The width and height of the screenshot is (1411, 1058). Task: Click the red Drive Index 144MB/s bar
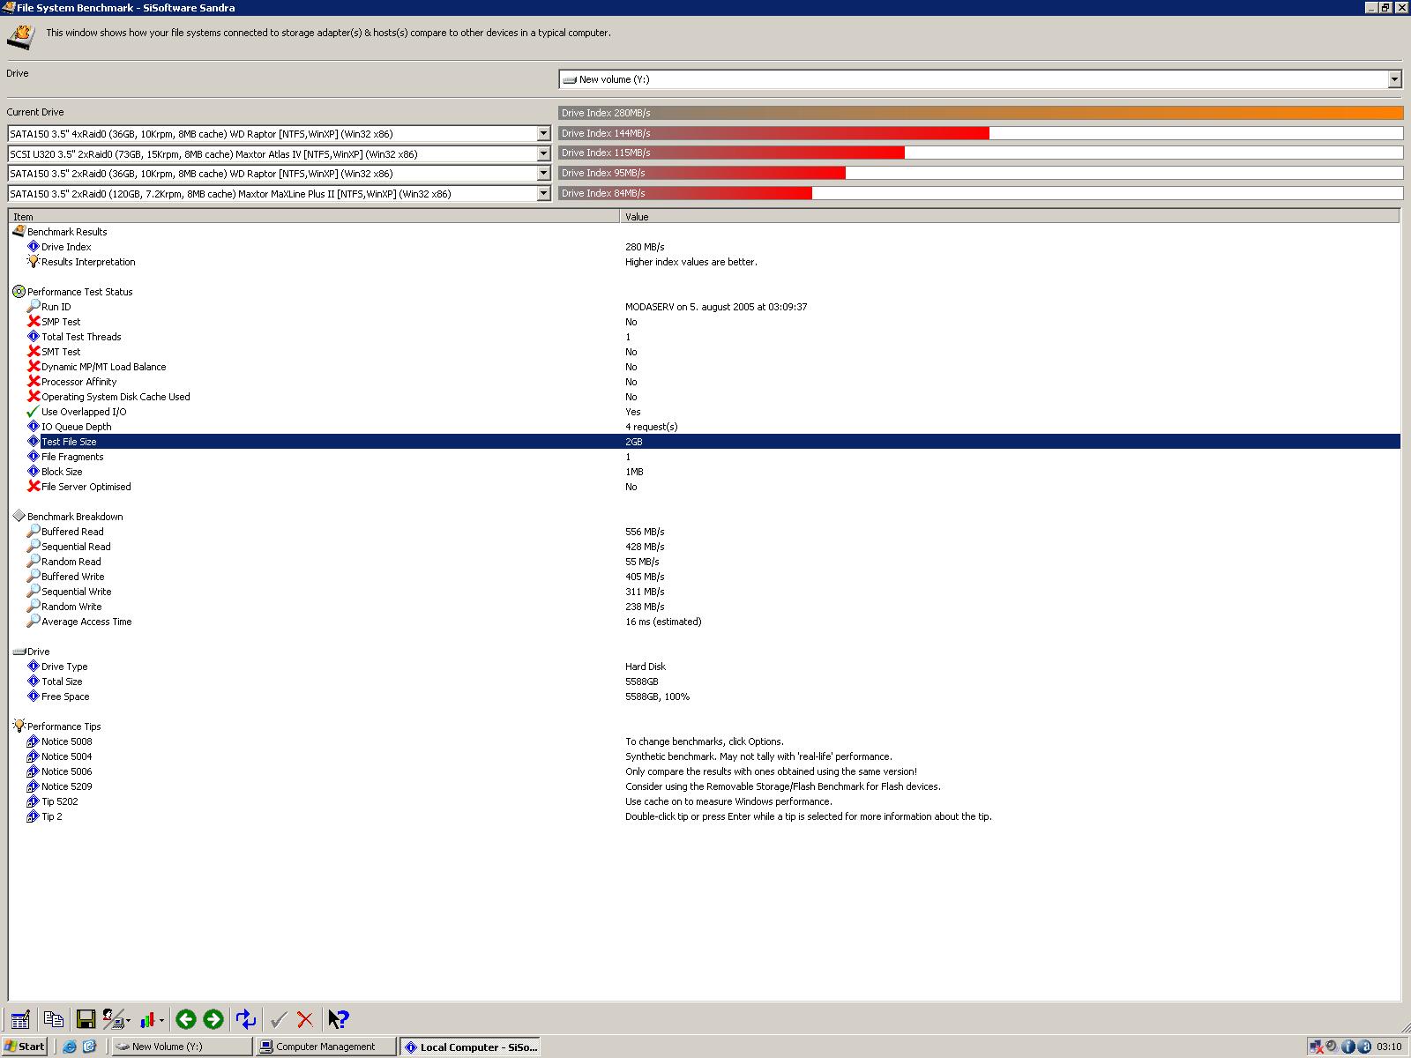[773, 133]
